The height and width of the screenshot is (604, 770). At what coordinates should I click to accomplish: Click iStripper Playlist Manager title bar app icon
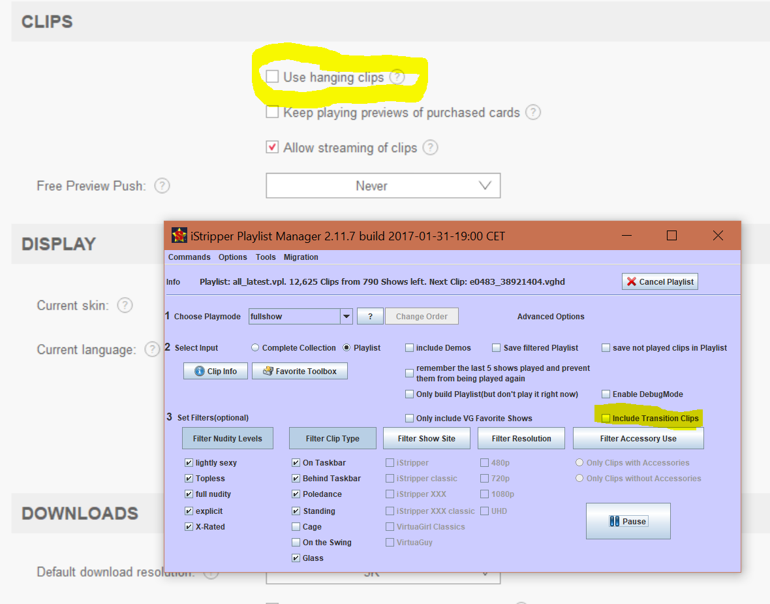[179, 236]
